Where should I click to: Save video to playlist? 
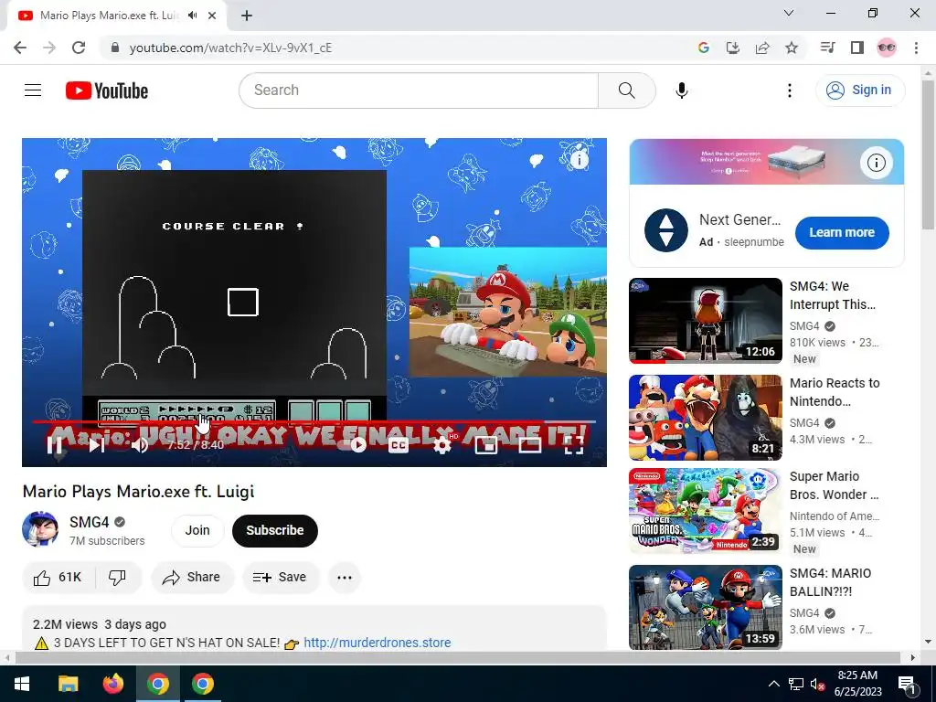[x=281, y=578]
